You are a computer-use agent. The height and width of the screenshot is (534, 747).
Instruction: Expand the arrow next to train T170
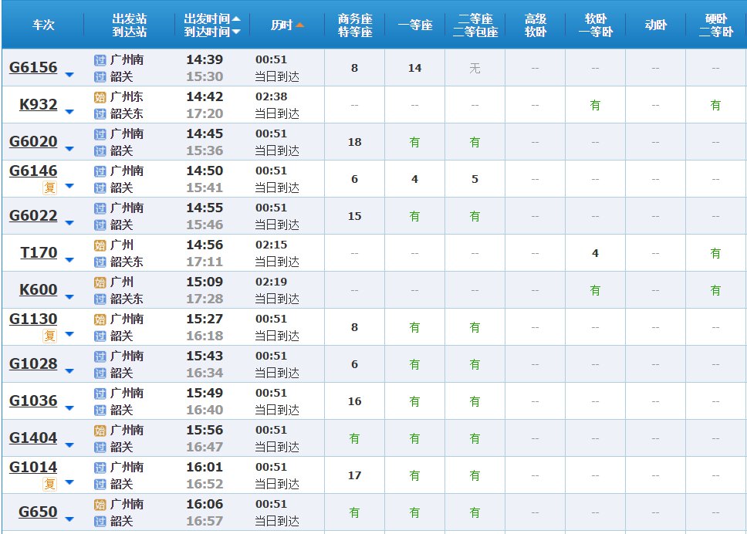(69, 260)
